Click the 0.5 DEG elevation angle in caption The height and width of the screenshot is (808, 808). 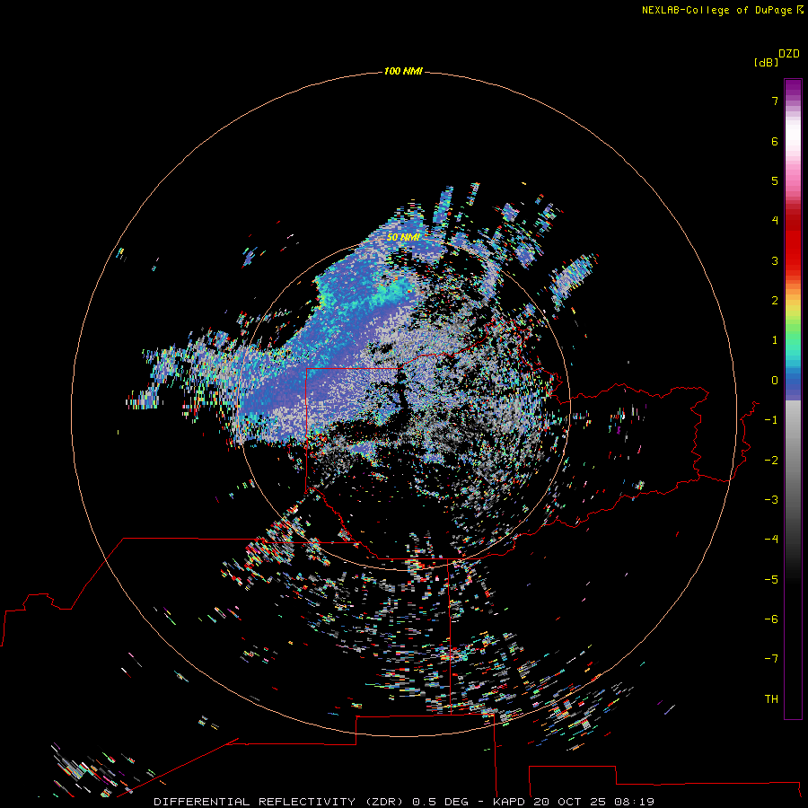click(x=440, y=802)
